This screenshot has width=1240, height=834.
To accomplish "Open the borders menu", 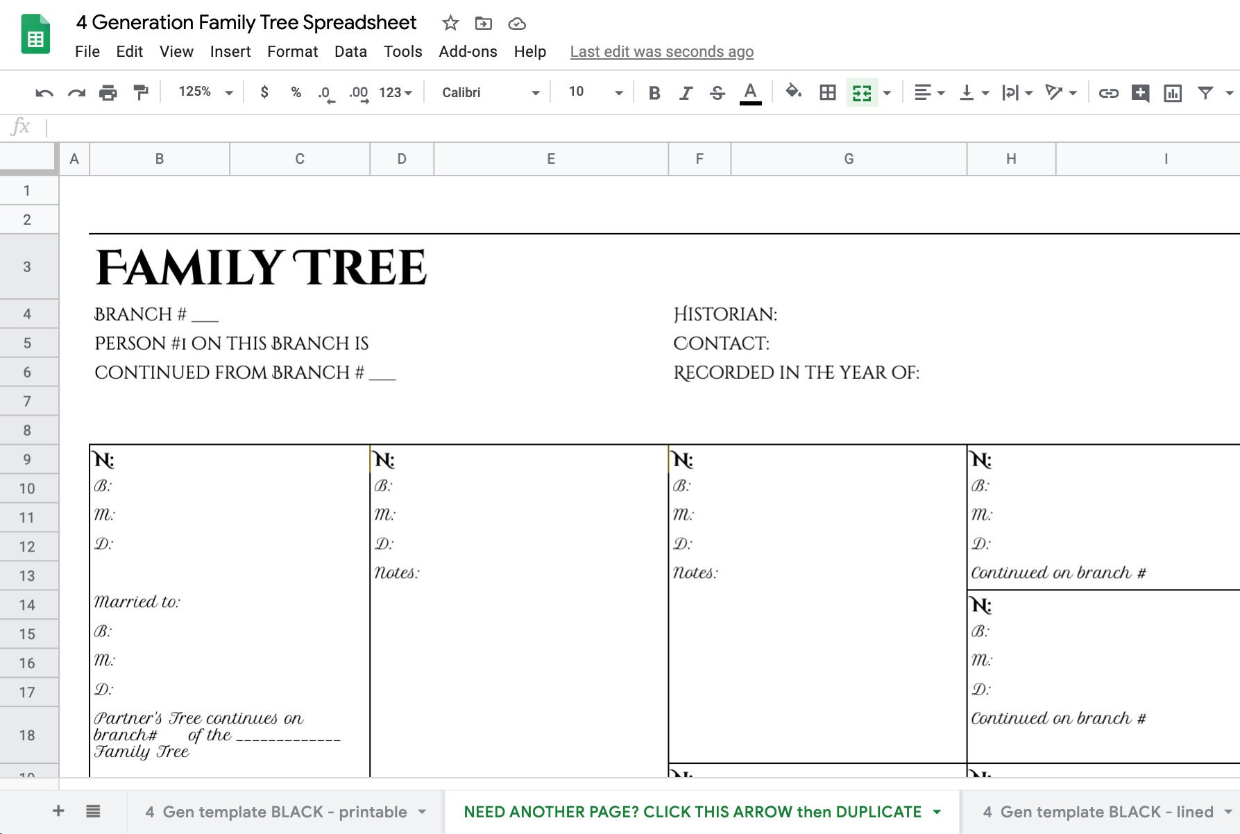I will point(827,92).
